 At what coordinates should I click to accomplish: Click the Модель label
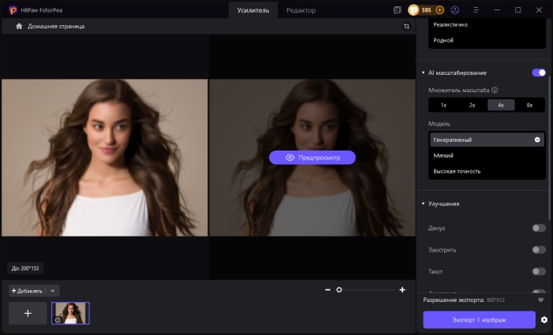(439, 124)
